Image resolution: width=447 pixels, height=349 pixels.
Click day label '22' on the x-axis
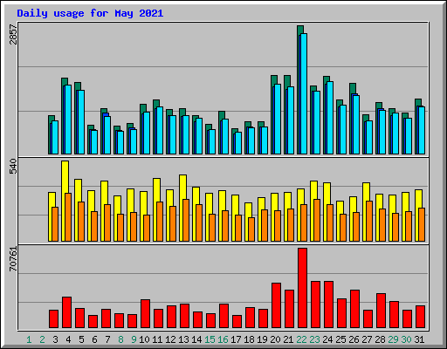[301, 339]
